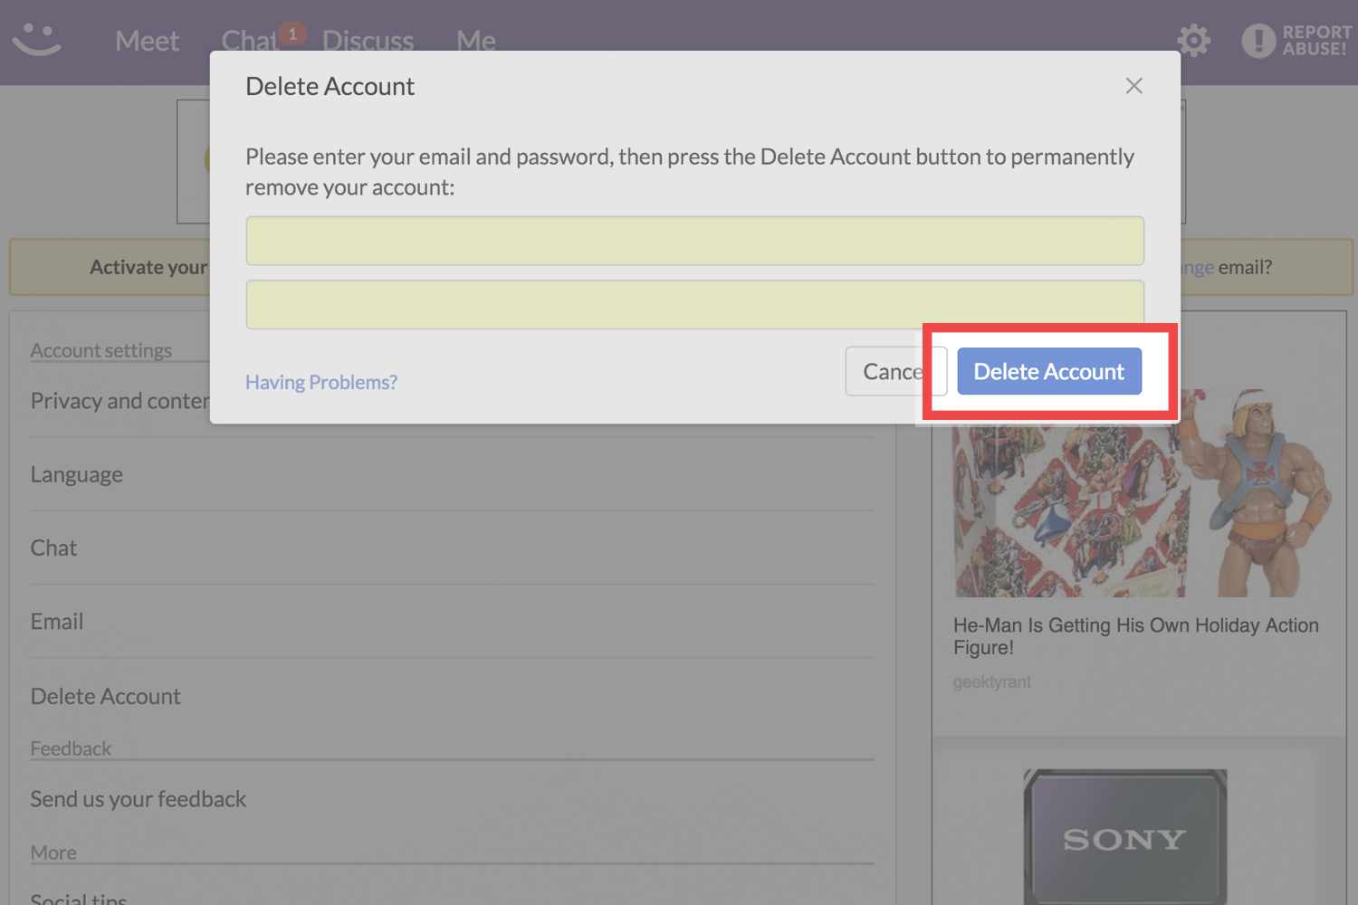Open the Chat settings entry
Viewport: 1358px width, 905px height.
pos(54,548)
